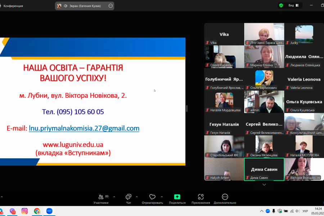Open the More options ellipsis icon
Image resolution: width=324 pixels, height=216 pixels.
[225, 197]
